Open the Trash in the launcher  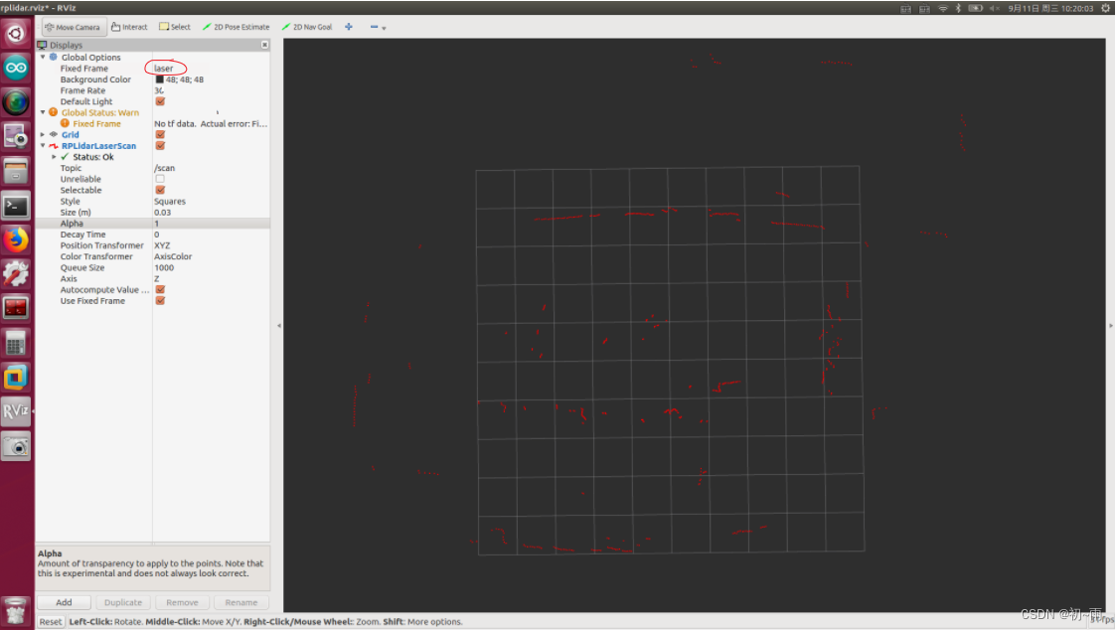tap(16, 611)
